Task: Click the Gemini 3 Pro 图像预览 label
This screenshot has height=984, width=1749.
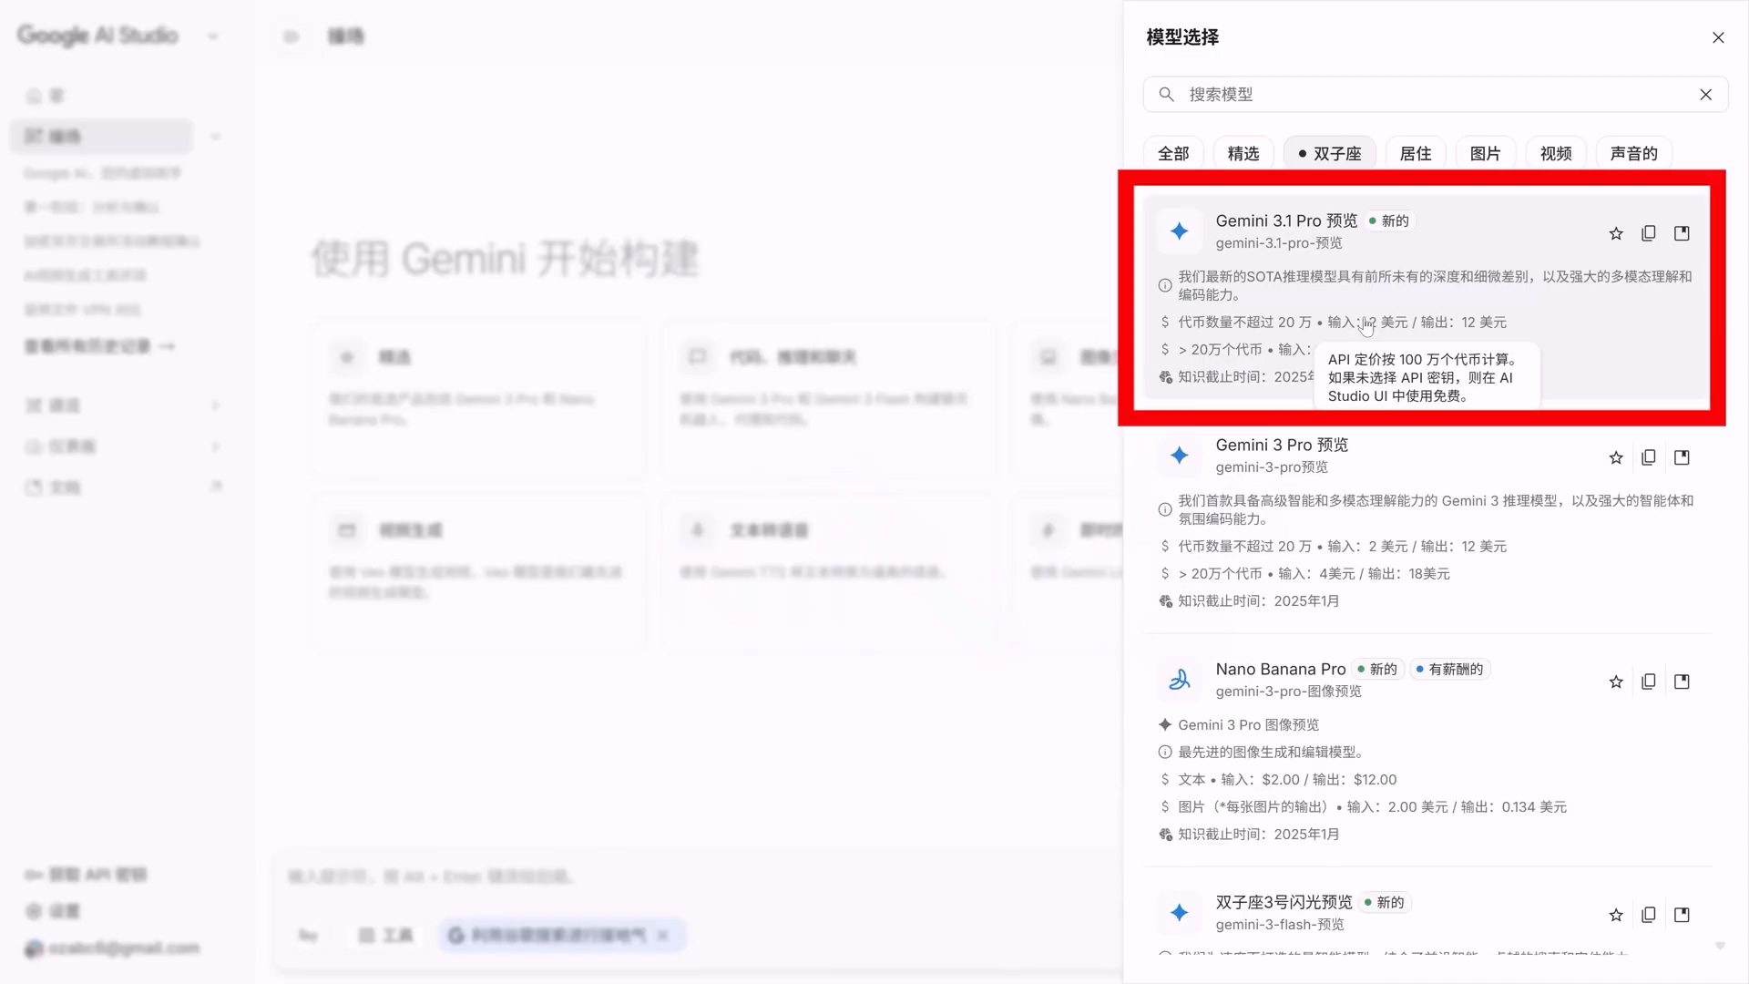Action: (1249, 725)
